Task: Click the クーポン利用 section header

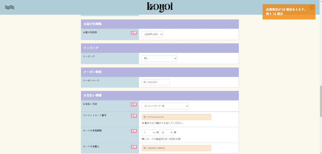Action: [x=160, y=72]
